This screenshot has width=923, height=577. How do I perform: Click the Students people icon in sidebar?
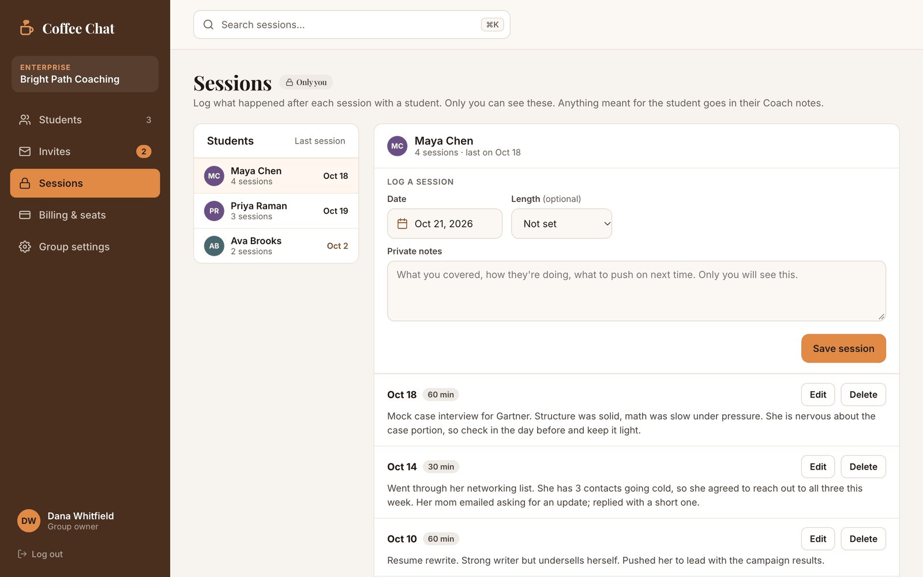(25, 119)
